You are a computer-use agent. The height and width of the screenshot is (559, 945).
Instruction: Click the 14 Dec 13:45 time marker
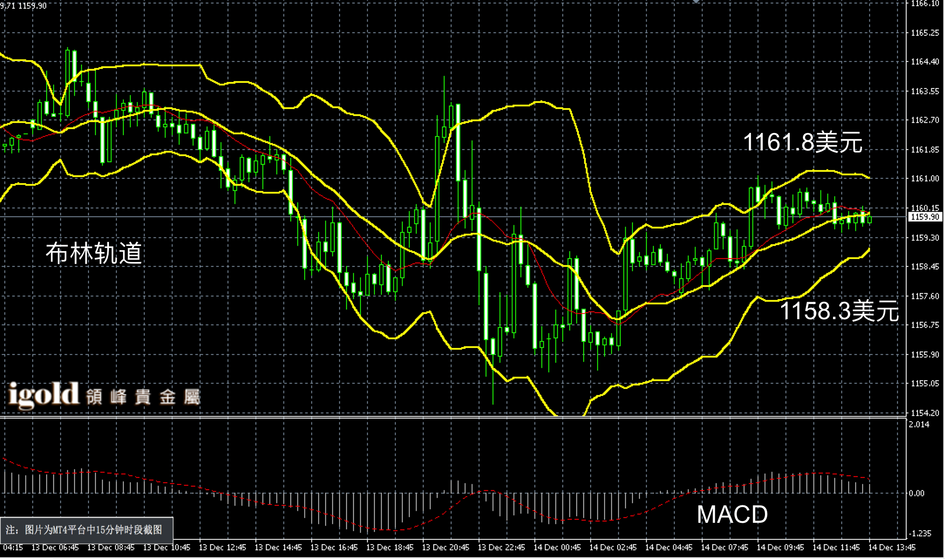892,547
